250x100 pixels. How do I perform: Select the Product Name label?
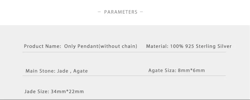(42, 46)
